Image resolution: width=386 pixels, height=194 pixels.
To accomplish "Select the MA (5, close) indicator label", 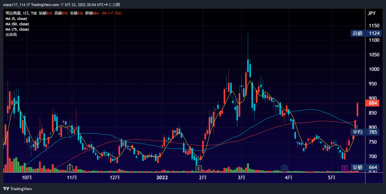I will (x=16, y=19).
